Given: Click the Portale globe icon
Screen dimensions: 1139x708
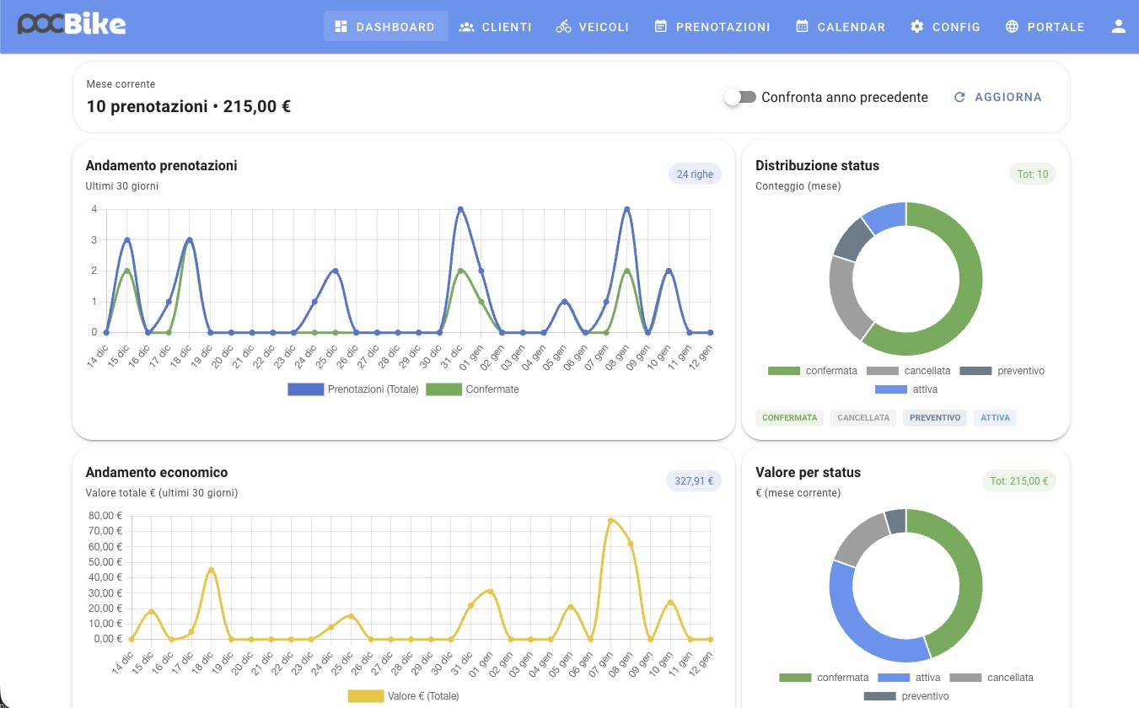Looking at the screenshot, I should (x=1013, y=27).
